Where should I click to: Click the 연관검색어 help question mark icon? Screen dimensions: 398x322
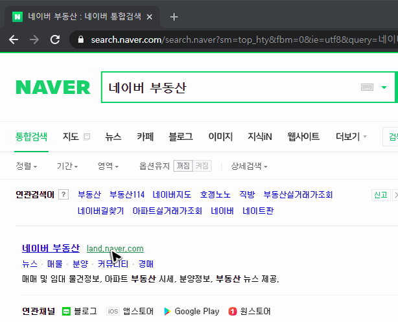(64, 194)
